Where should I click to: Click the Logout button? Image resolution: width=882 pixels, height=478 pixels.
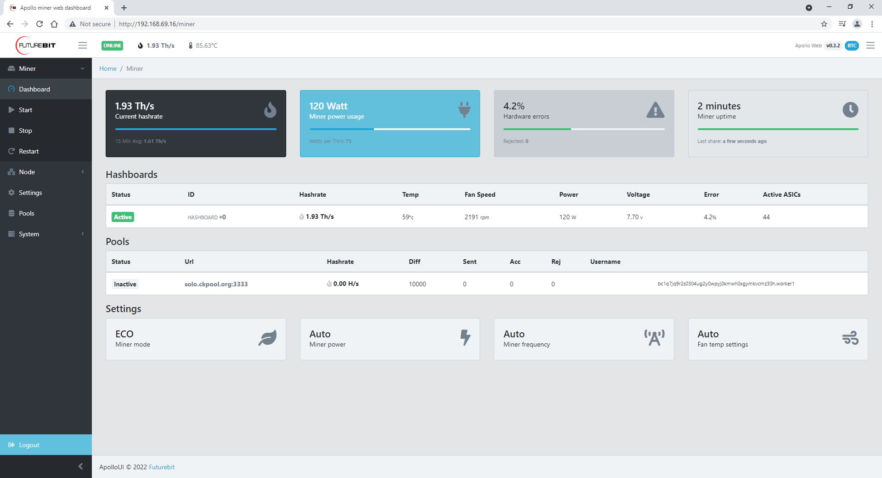click(x=29, y=445)
